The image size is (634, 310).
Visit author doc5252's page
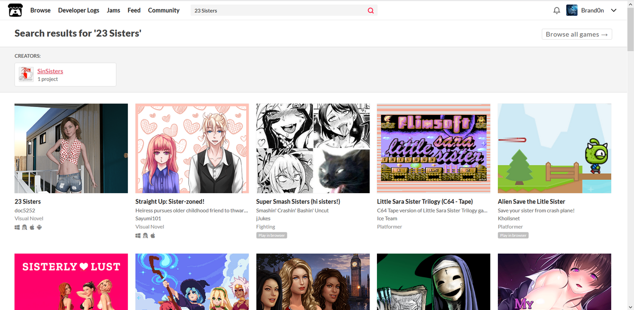(25, 210)
